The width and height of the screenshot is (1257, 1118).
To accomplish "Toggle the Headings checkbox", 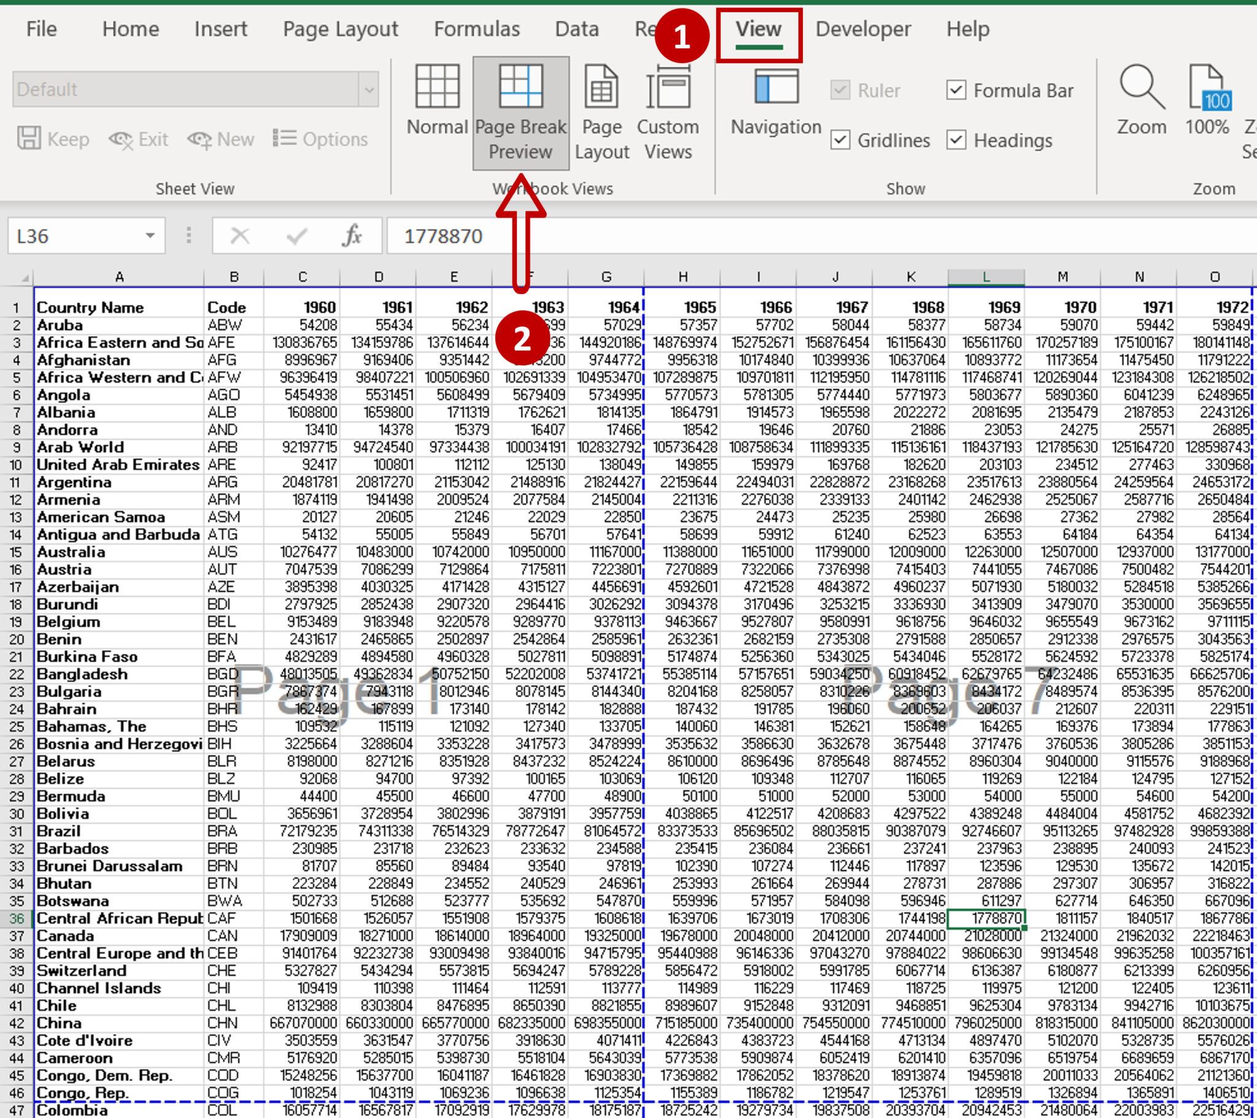I will pos(956,141).
